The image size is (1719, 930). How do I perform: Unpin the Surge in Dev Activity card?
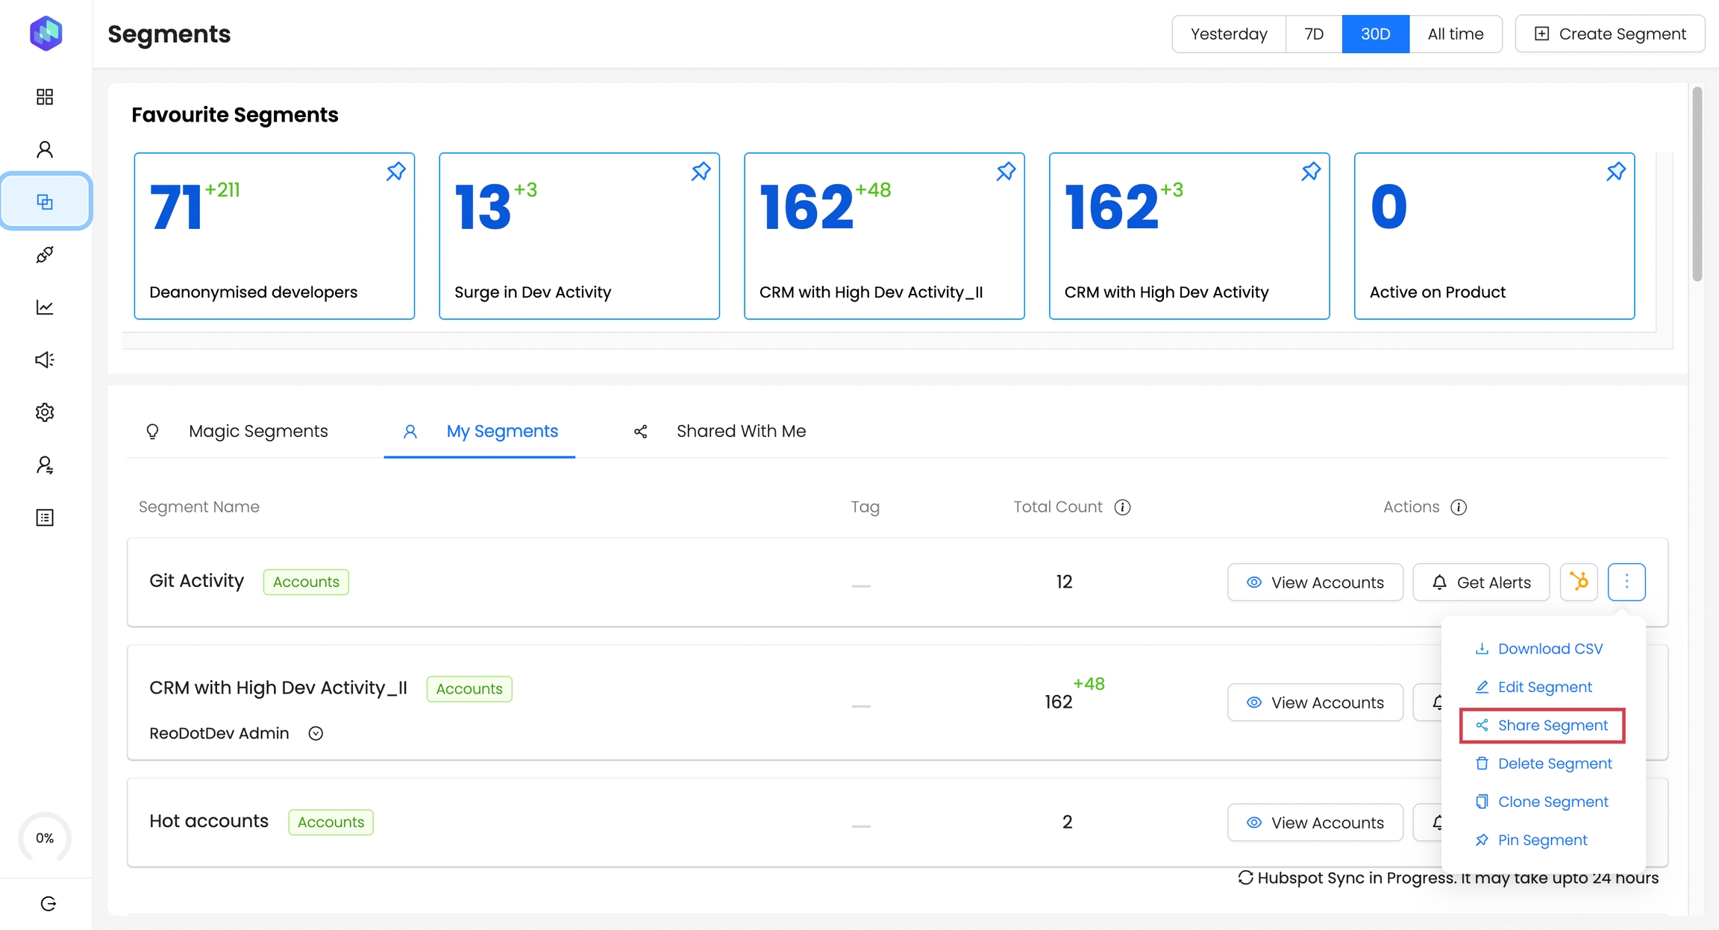pos(701,172)
